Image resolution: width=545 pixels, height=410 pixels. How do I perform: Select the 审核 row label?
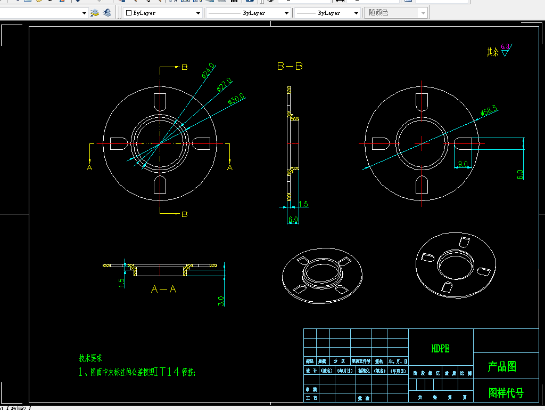[x=311, y=389]
